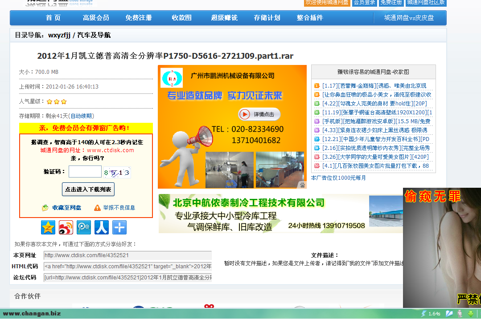Click the folder icon beside 收藏至网盘

[45, 208]
